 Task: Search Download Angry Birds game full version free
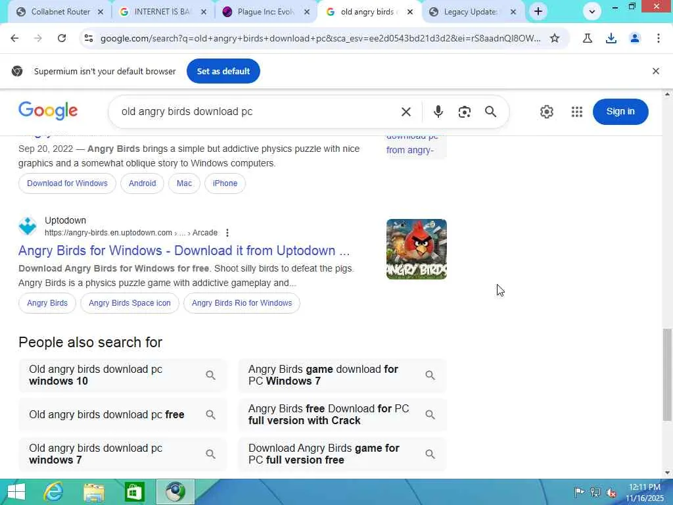coord(342,454)
